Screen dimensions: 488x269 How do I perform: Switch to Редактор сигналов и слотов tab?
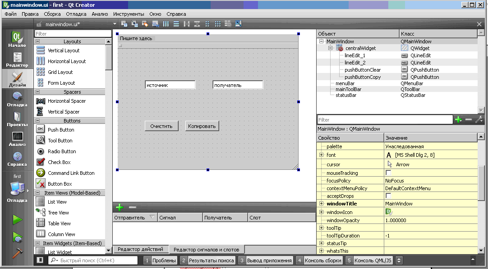click(207, 250)
